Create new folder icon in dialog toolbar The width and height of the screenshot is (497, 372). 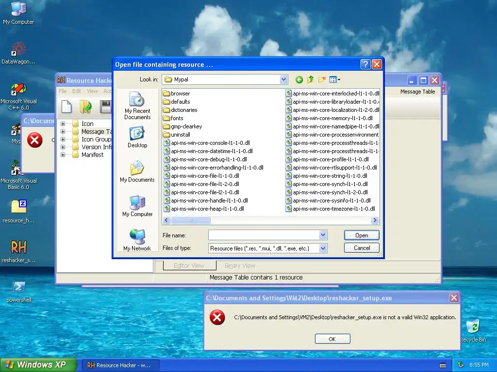point(322,80)
